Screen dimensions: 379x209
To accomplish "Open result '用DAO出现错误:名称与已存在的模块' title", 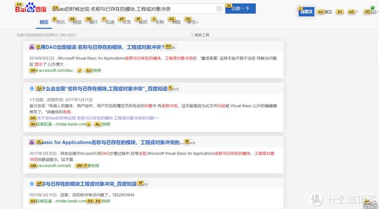I will 100,47.
